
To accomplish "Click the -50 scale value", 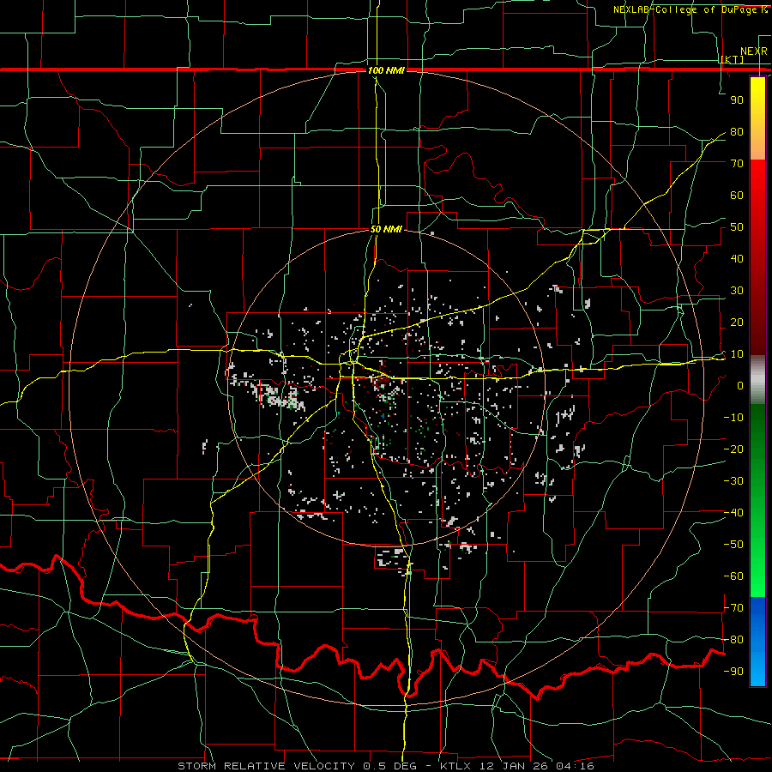I will (733, 545).
